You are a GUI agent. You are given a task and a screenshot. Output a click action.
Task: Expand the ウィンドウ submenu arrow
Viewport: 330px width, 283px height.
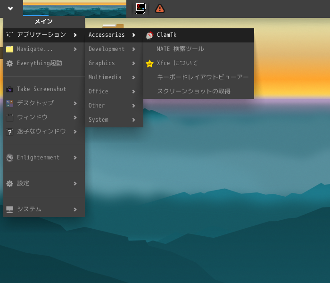click(x=75, y=117)
